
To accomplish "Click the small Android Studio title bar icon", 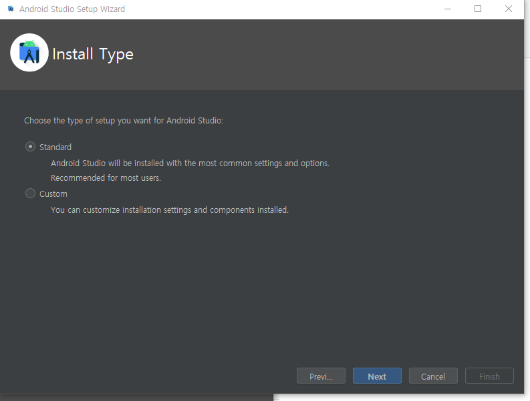I will point(11,9).
